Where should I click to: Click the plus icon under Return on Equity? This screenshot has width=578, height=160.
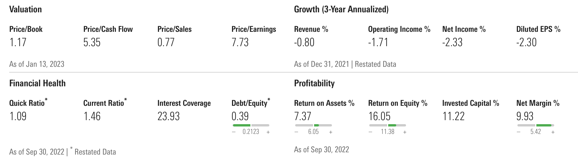(405, 132)
